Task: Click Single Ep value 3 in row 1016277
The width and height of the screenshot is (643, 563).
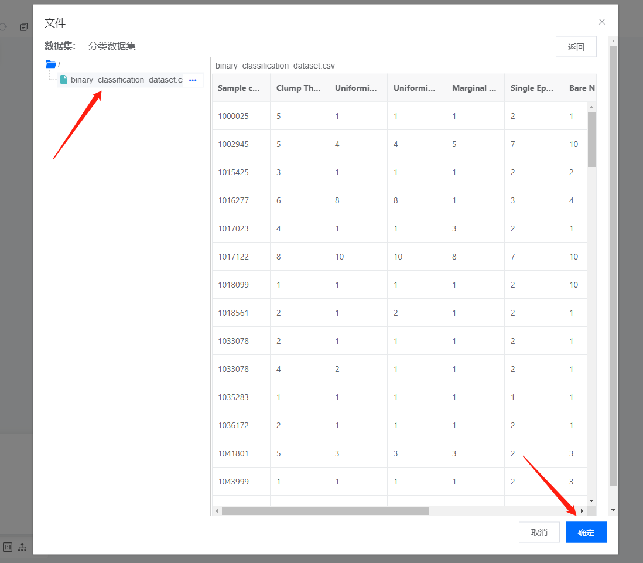Action: point(533,200)
